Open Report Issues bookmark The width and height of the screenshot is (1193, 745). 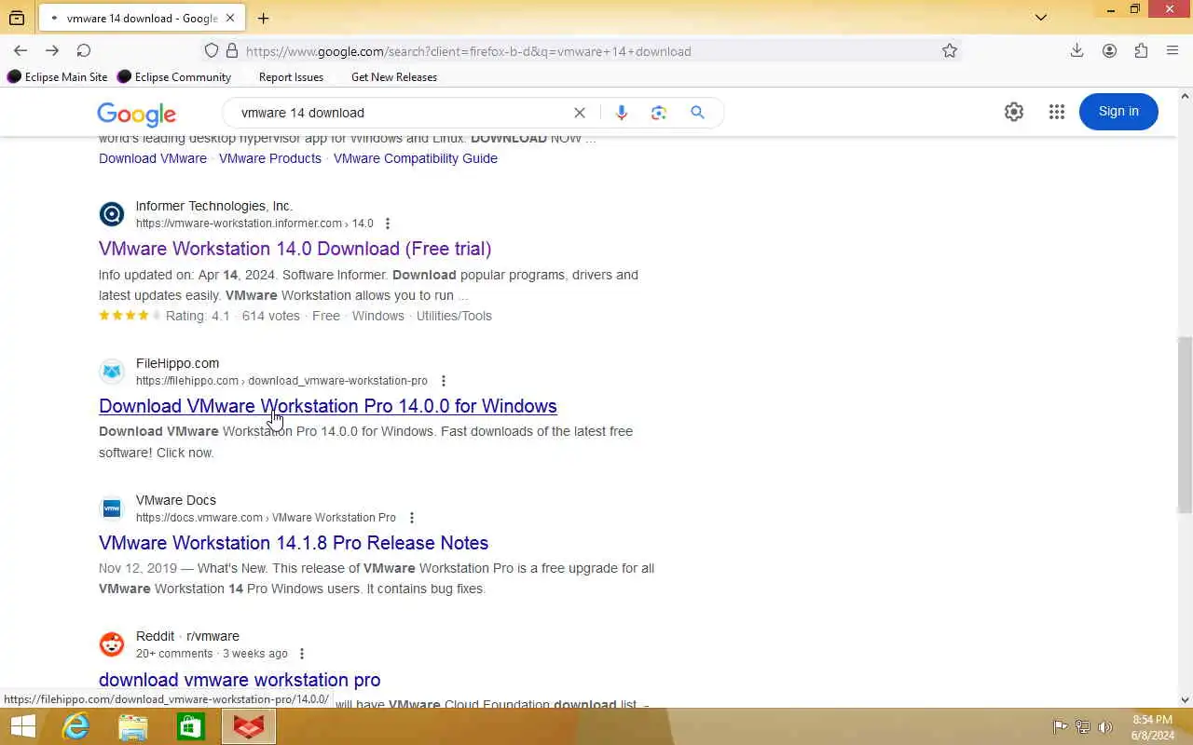pos(291,77)
